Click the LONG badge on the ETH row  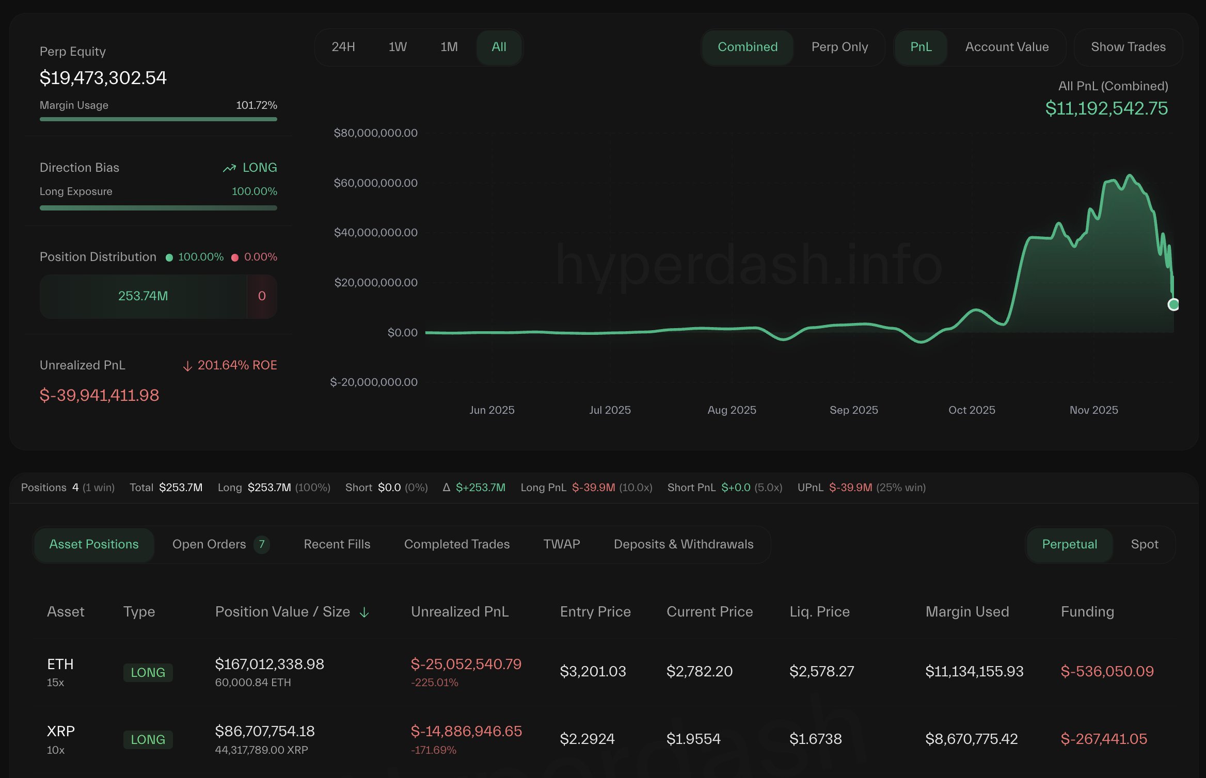(148, 672)
